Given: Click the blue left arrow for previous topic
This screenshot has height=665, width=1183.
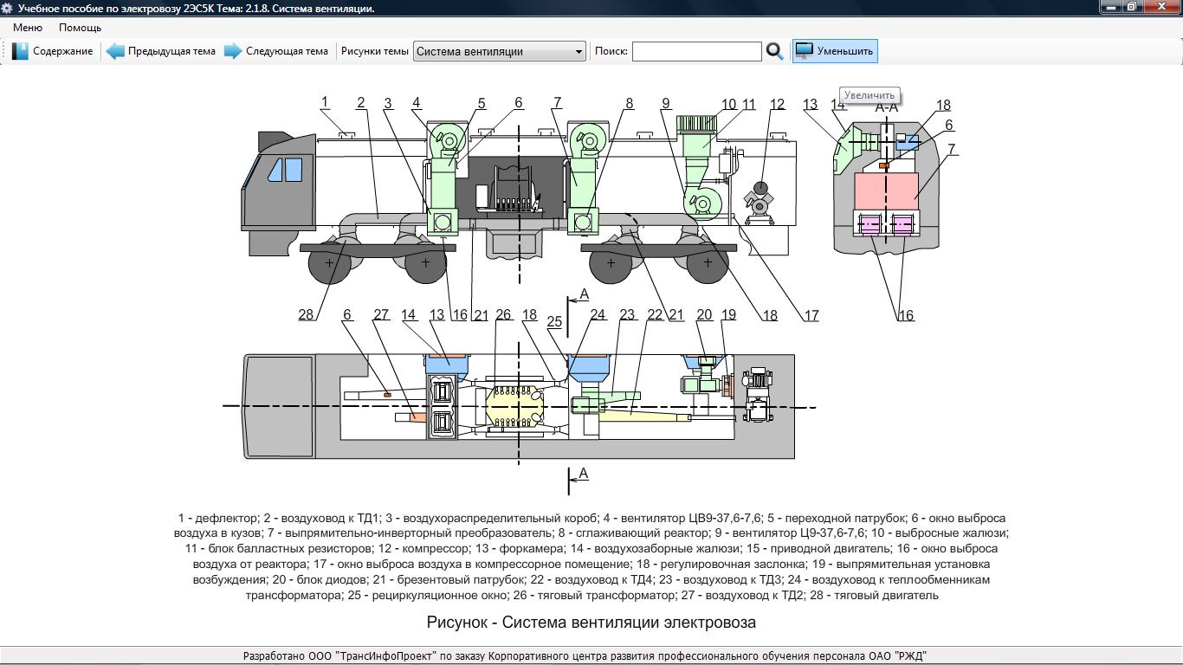Looking at the screenshot, I should 115,51.
